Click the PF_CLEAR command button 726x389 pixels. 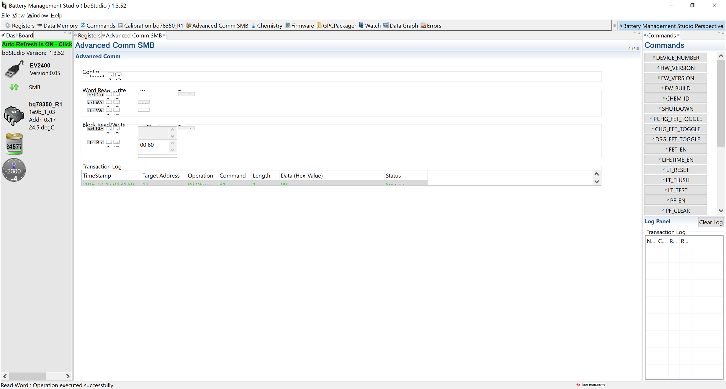(676, 211)
